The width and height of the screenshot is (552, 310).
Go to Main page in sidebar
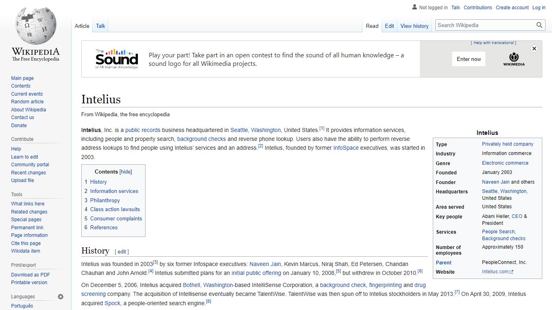pos(22,78)
